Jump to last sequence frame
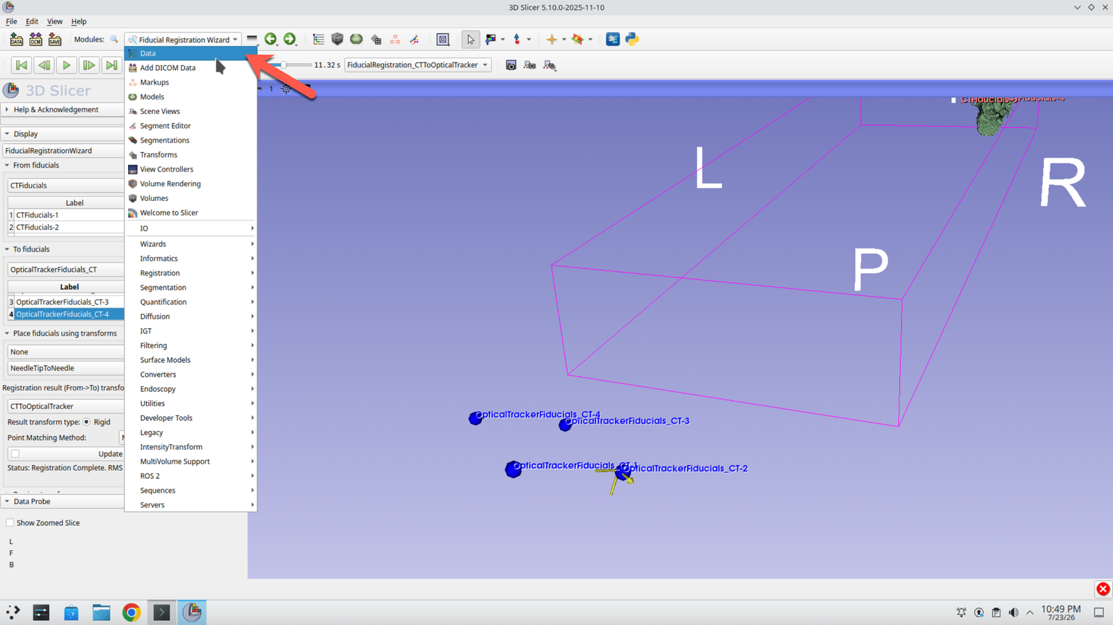 (111, 65)
